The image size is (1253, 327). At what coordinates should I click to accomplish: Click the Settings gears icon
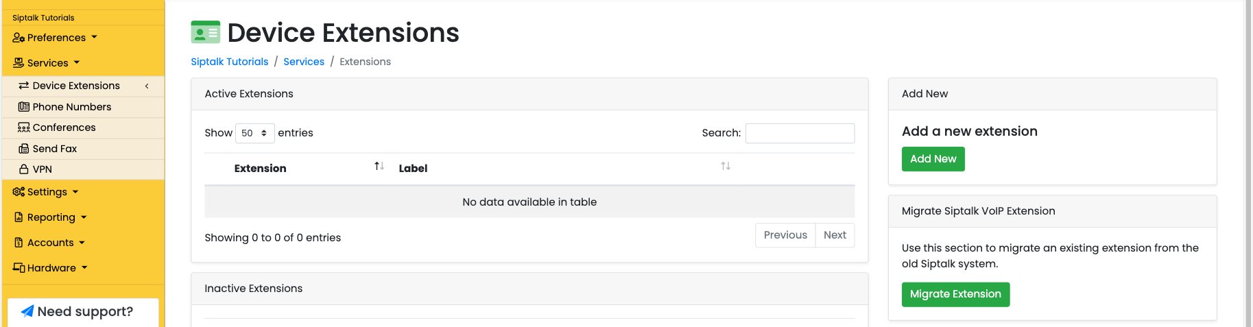(x=19, y=192)
